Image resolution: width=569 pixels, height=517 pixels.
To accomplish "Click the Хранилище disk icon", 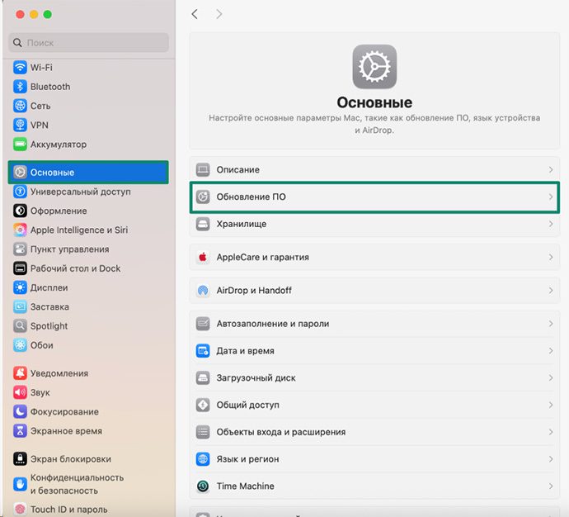I will (x=203, y=224).
